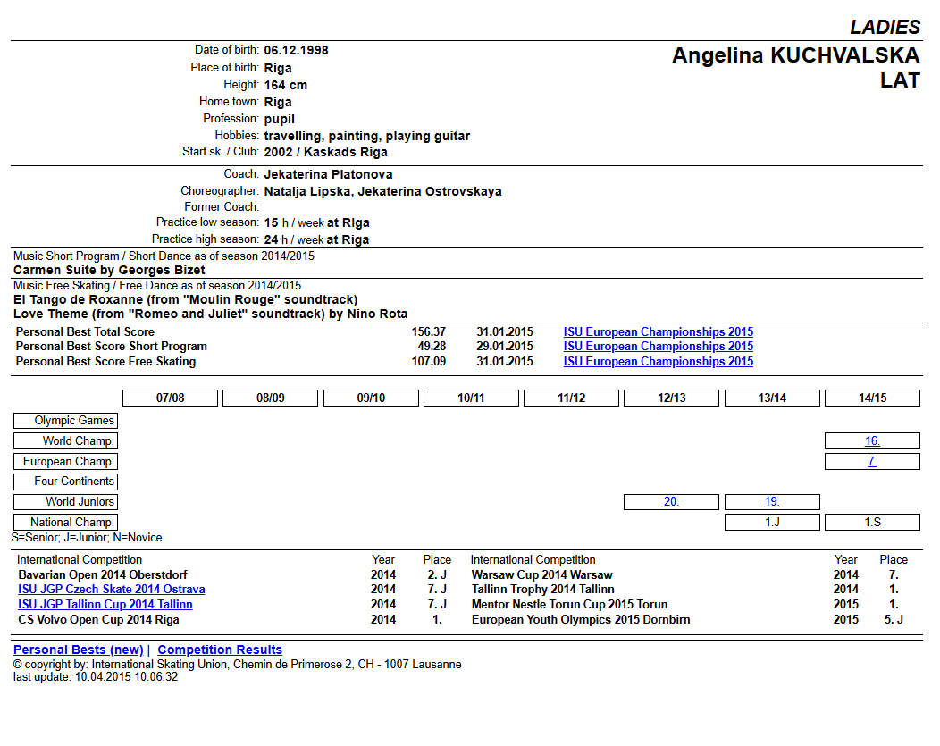This screenshot has width=940, height=746.
Task: Click the European Champ. row label
Action: pos(65,461)
